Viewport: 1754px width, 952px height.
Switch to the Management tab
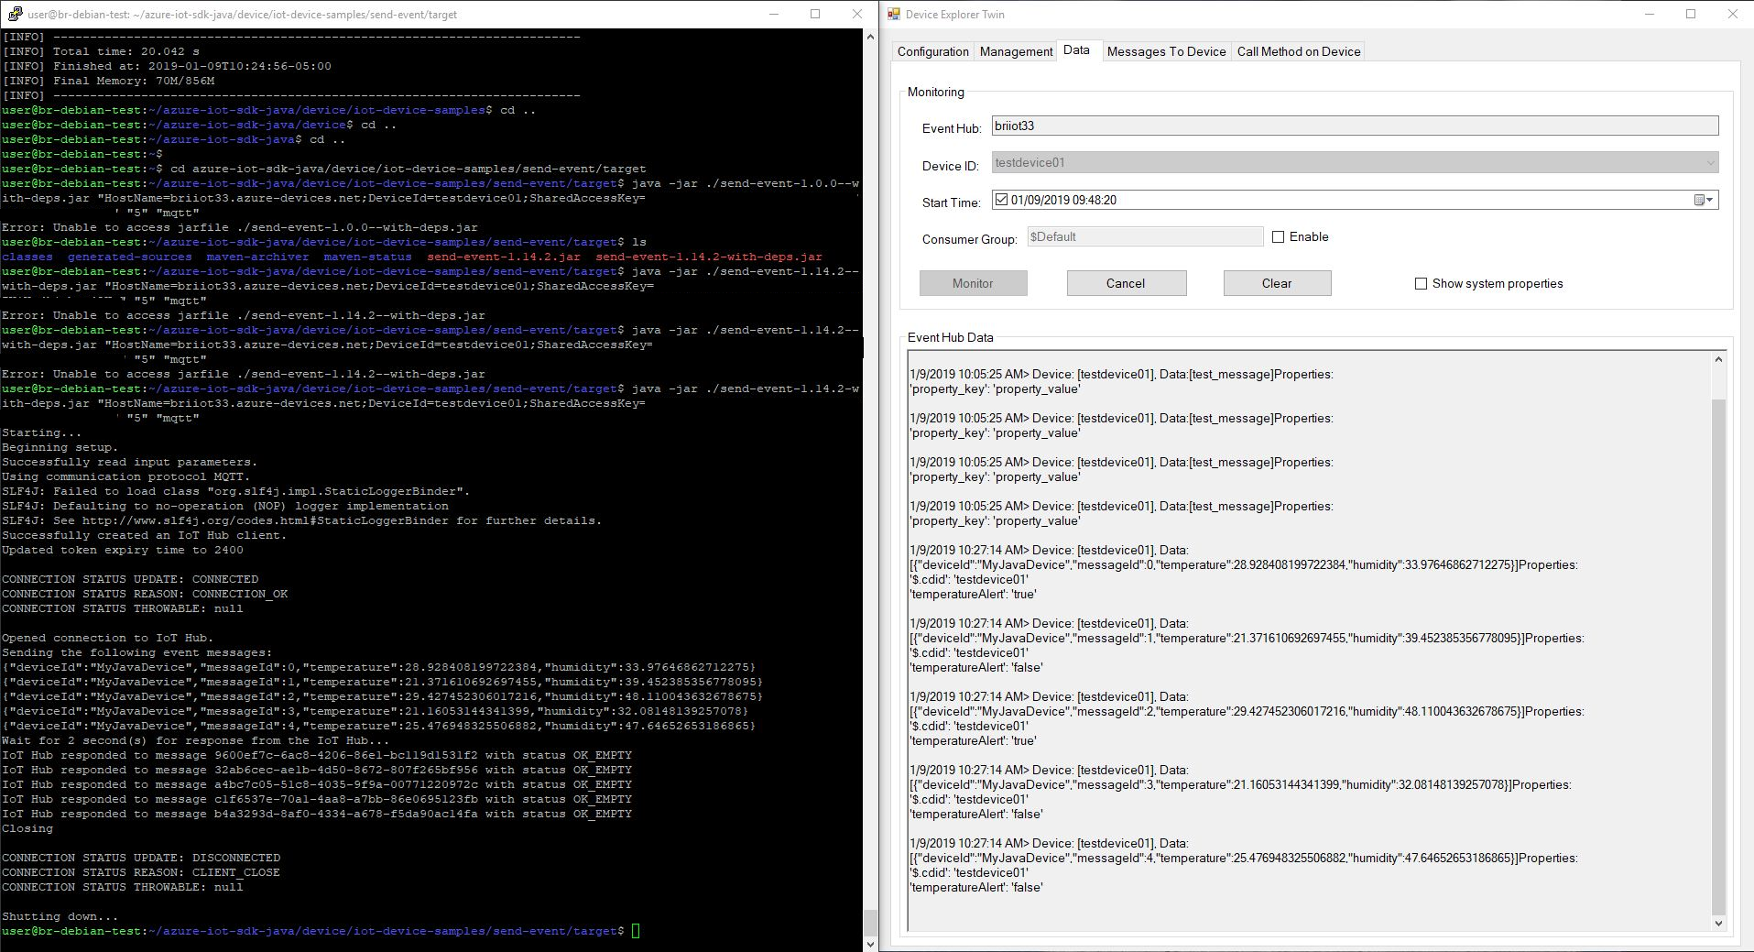coord(1016,51)
